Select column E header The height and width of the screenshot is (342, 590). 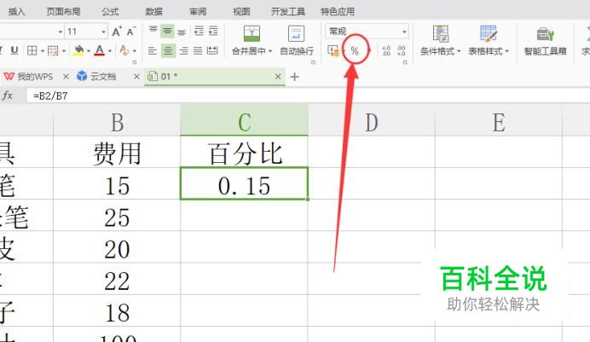coord(499,122)
